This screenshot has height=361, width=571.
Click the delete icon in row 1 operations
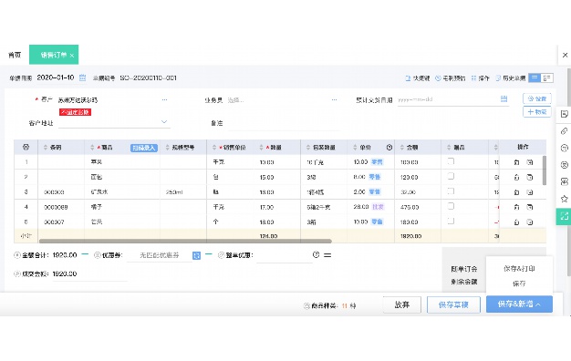(516, 162)
